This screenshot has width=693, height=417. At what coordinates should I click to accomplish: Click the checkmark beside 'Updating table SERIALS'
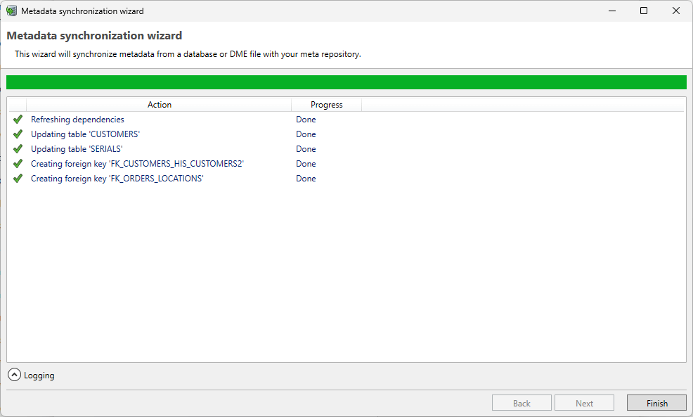(x=18, y=148)
